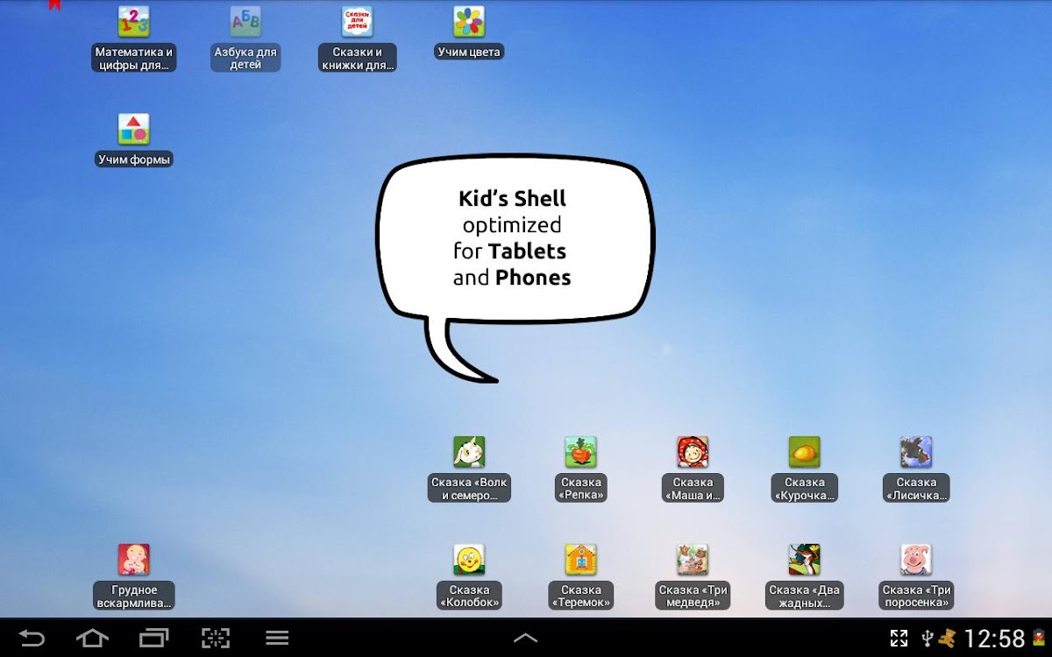Viewport: 1052px width, 657px height.
Task: Tap the Home navigation button
Action: pos(92,638)
